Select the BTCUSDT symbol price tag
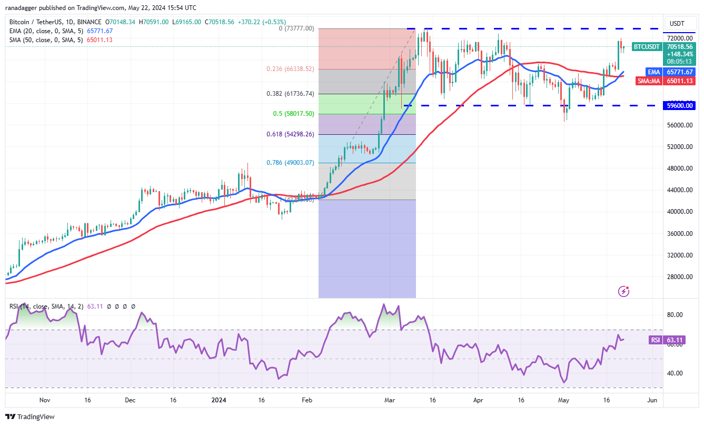The image size is (704, 426). pyautogui.click(x=646, y=46)
